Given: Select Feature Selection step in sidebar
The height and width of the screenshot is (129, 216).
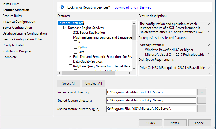Looking at the screenshot, I should pos(16,10).
